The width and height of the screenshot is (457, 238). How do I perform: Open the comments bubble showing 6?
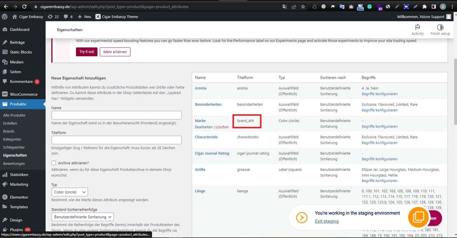pyautogui.click(x=68, y=17)
